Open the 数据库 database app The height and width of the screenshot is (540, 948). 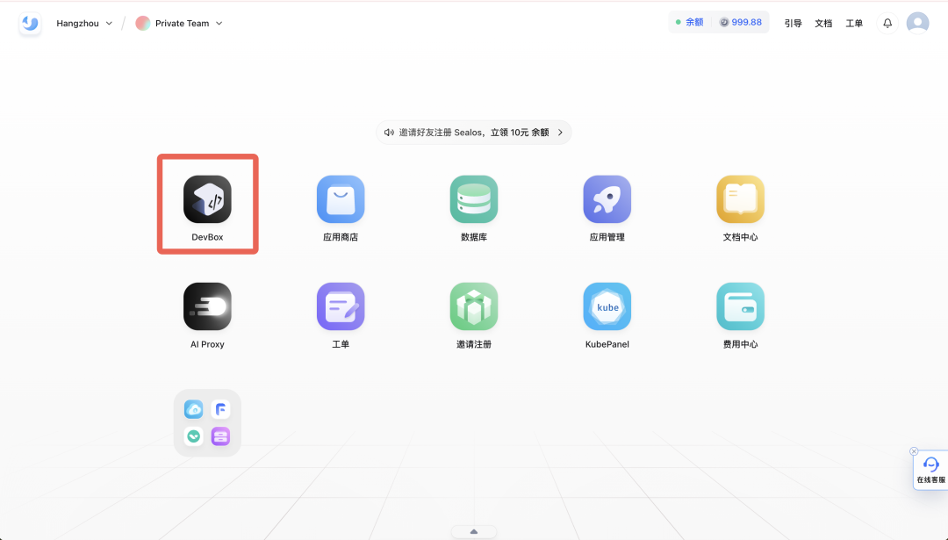[x=474, y=199]
